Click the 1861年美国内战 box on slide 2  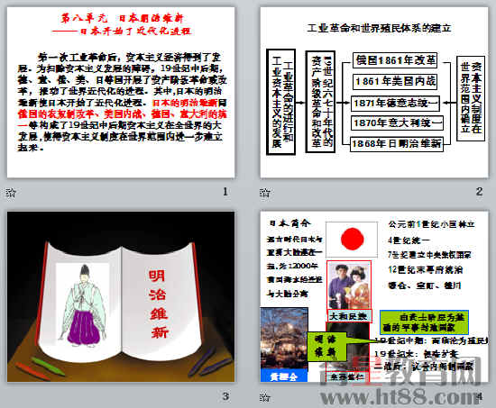pyautogui.click(x=395, y=82)
